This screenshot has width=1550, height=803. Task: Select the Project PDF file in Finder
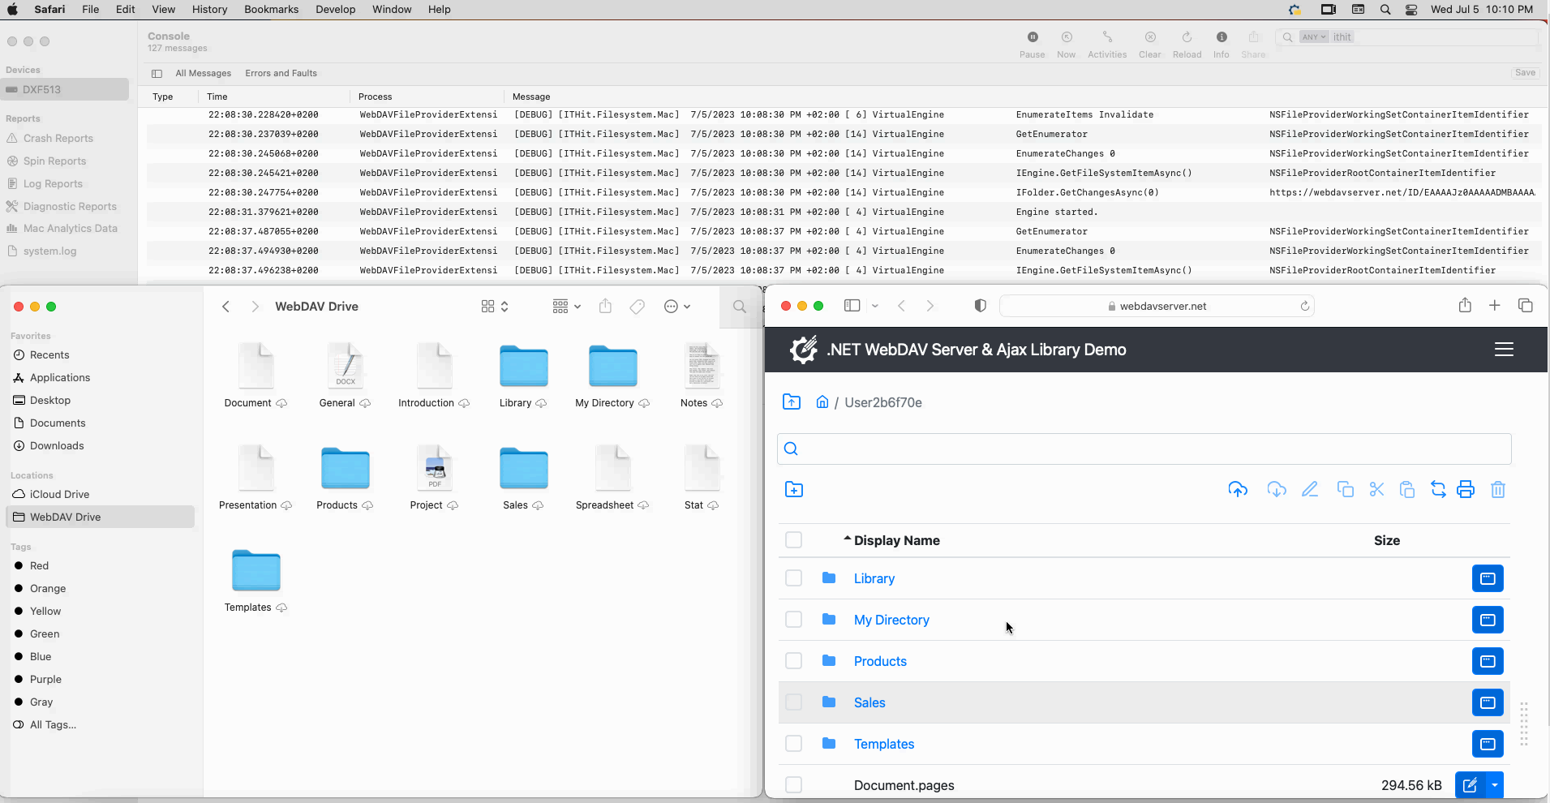[x=435, y=478]
